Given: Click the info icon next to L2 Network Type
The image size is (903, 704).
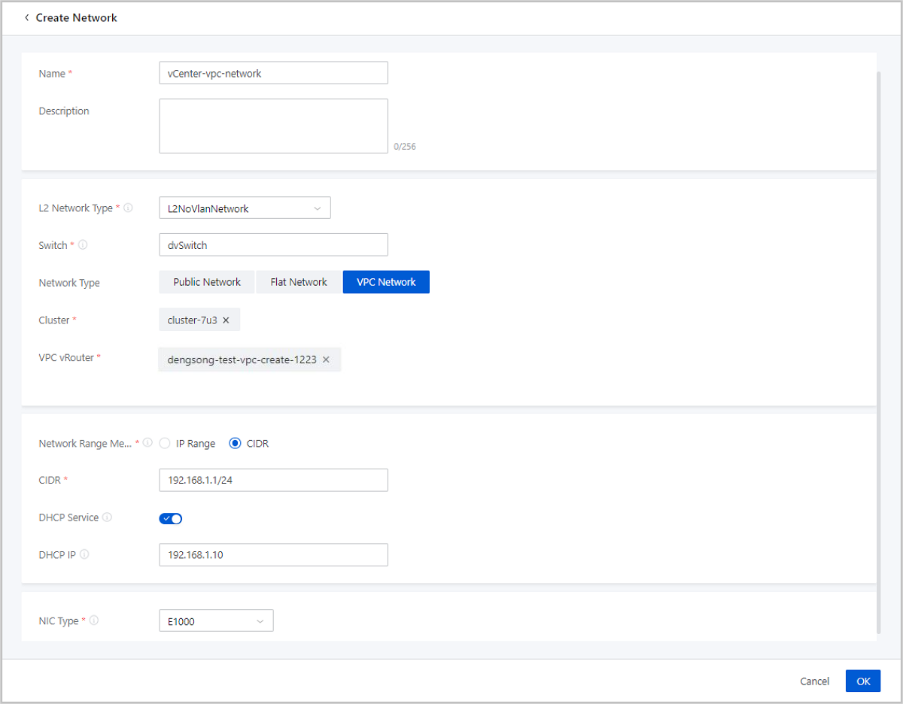Looking at the screenshot, I should click(x=128, y=208).
